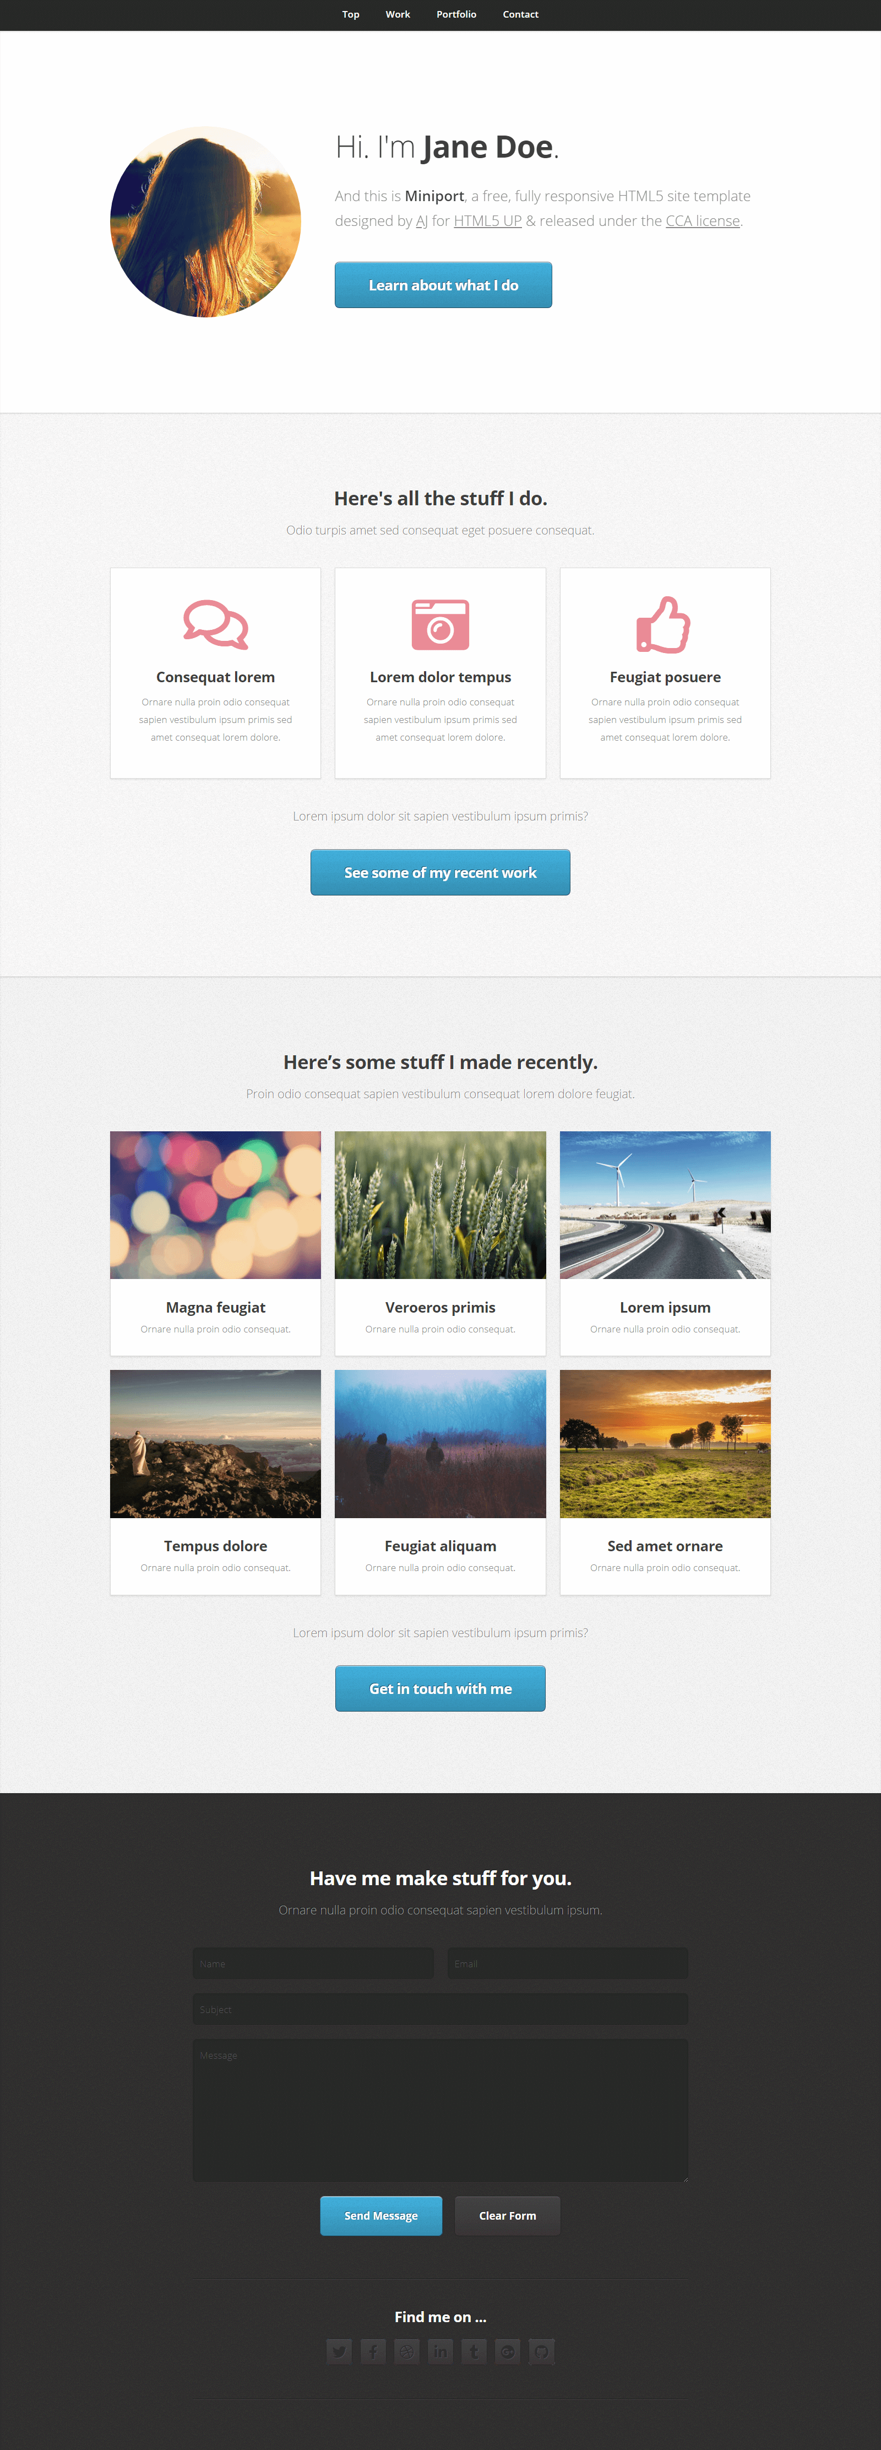Image resolution: width=881 pixels, height=2450 pixels.
Task: Click the Learn about what I do button
Action: (x=443, y=285)
